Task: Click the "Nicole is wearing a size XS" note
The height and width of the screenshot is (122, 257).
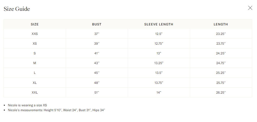Action: click(x=28, y=105)
